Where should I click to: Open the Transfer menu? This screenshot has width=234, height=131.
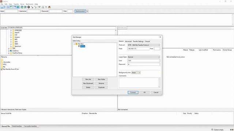[x=16, y=4]
